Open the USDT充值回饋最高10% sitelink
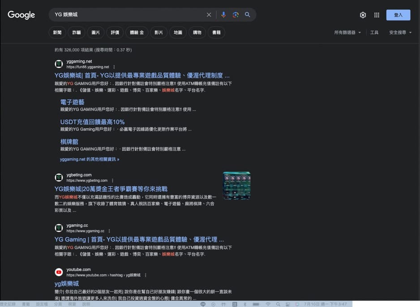Image resolution: width=420 pixels, height=307 pixels. tap(92, 122)
